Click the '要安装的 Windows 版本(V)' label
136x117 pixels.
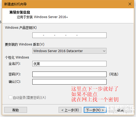point(25,44)
